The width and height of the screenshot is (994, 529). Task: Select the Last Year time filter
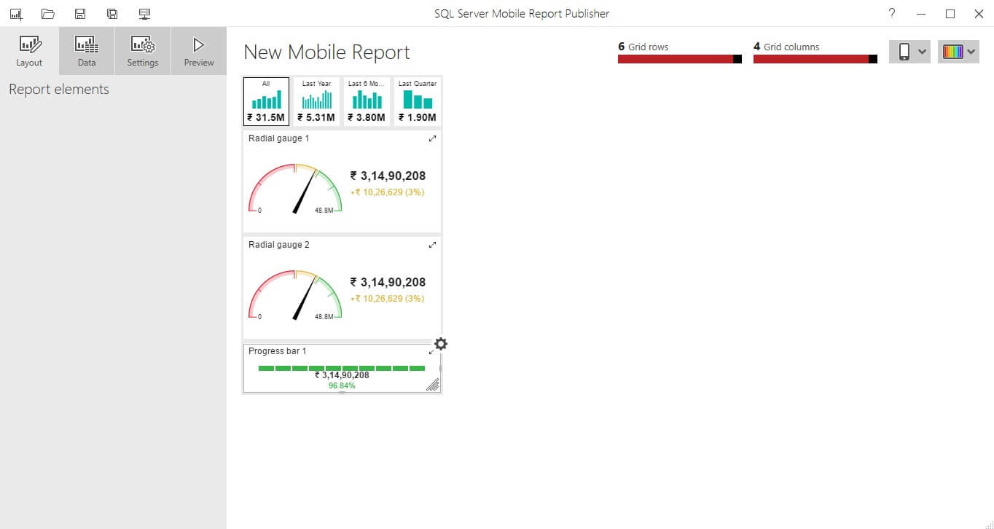316,101
